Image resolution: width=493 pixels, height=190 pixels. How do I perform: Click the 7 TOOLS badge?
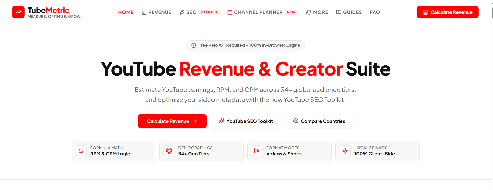tap(209, 12)
